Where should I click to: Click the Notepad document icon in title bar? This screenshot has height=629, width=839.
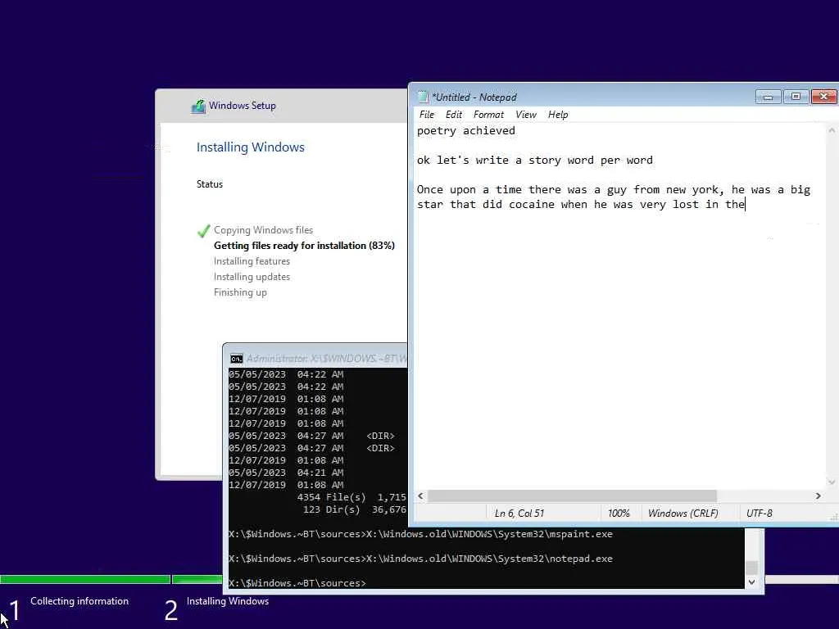[423, 97]
